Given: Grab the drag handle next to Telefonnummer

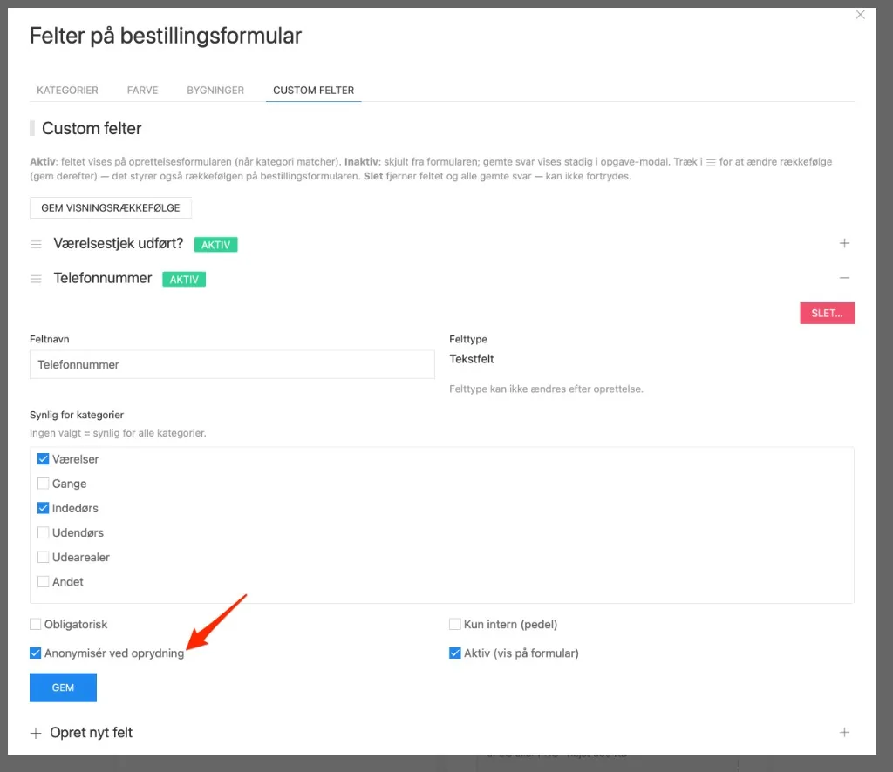Looking at the screenshot, I should [36, 279].
